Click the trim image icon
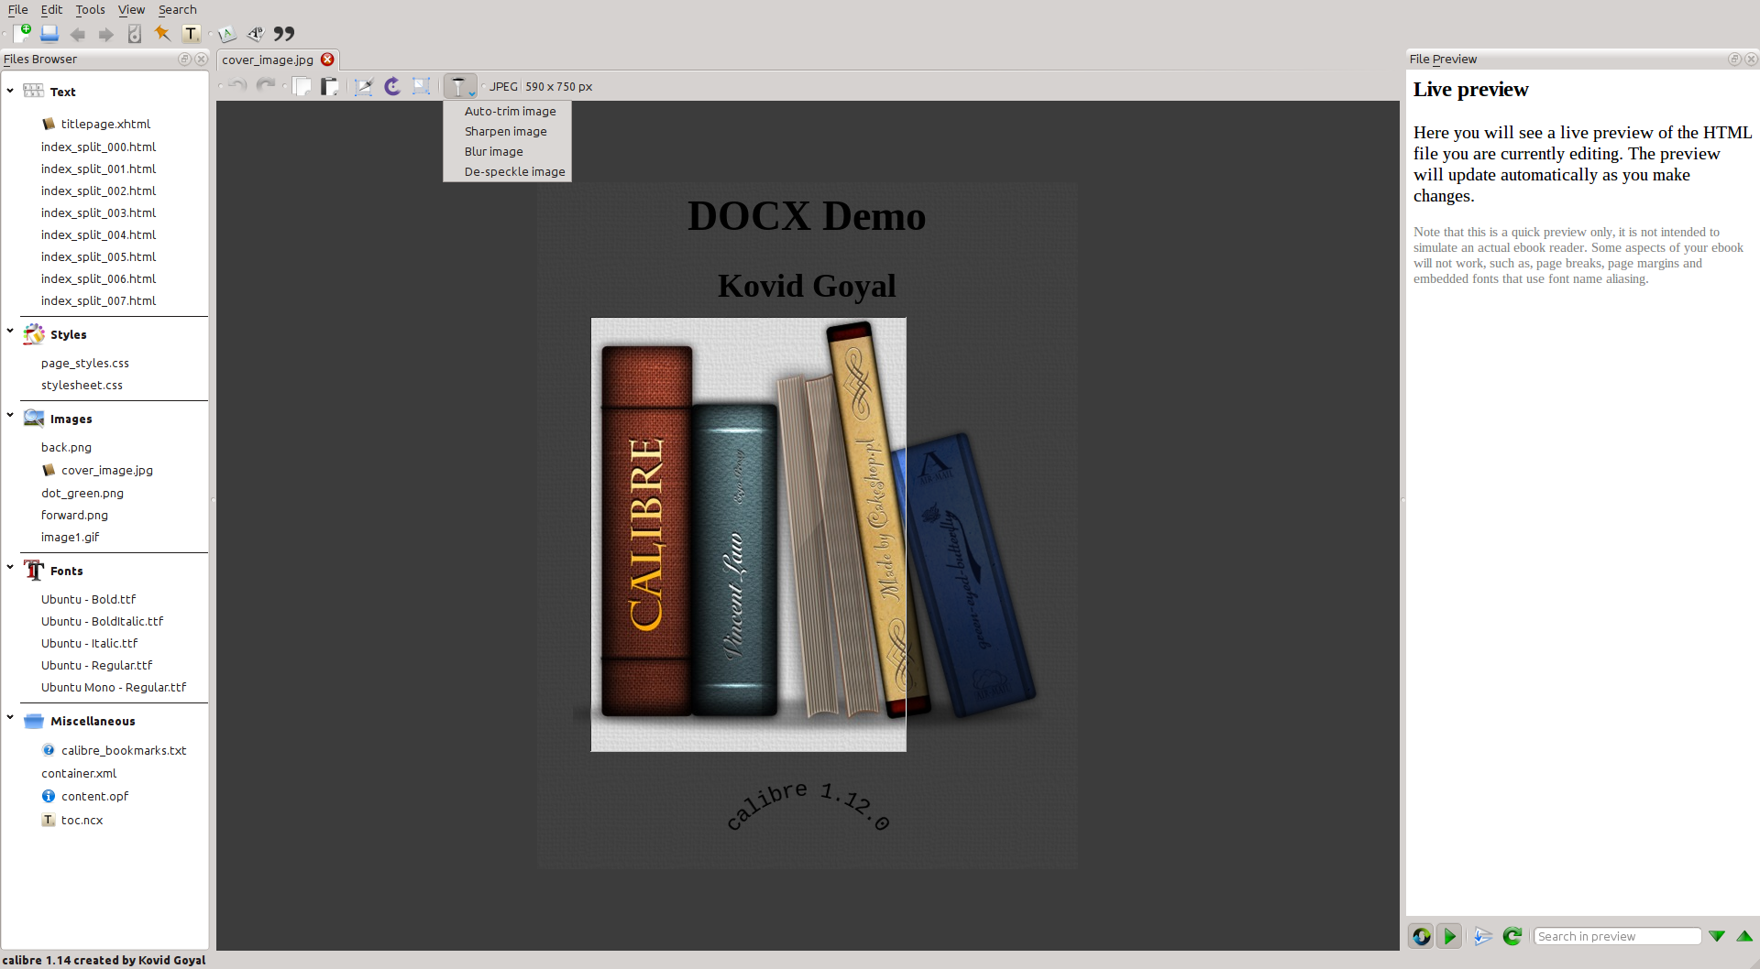This screenshot has height=969, width=1760. pyautogui.click(x=364, y=86)
